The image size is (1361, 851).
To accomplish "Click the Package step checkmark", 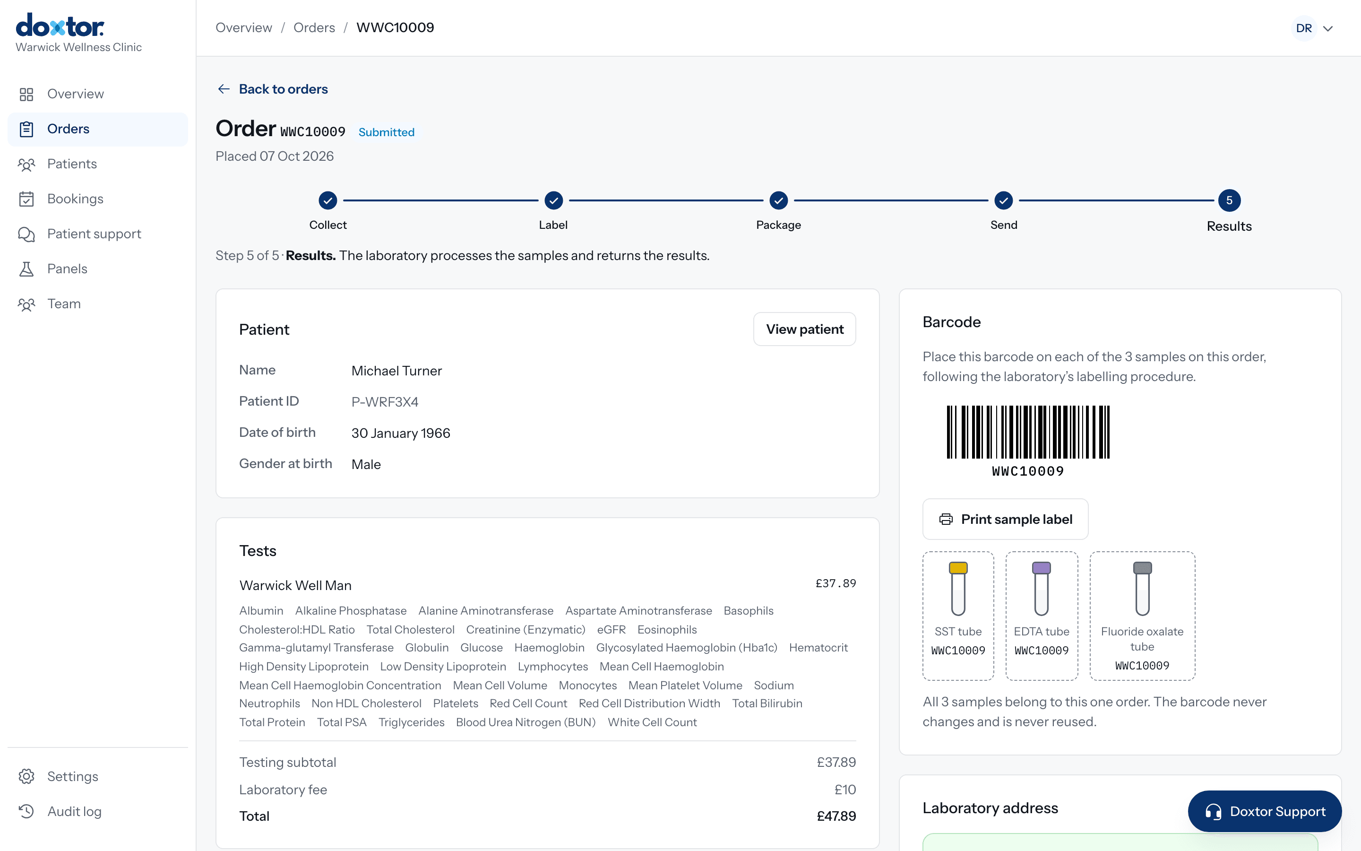I will pos(778,200).
